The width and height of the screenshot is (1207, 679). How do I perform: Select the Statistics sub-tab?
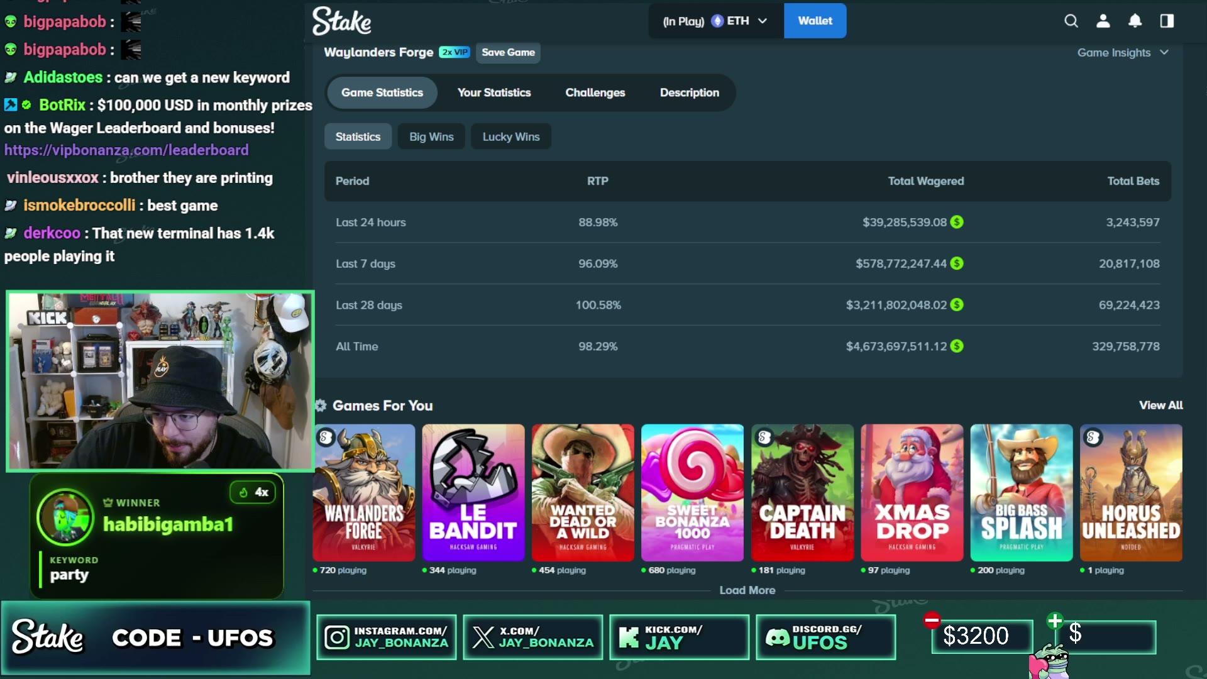(x=358, y=136)
